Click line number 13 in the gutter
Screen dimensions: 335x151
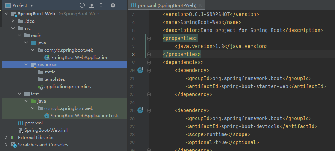[x=132, y=15]
